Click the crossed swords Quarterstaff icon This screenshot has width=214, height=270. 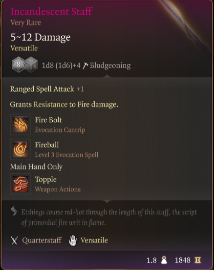(14, 240)
